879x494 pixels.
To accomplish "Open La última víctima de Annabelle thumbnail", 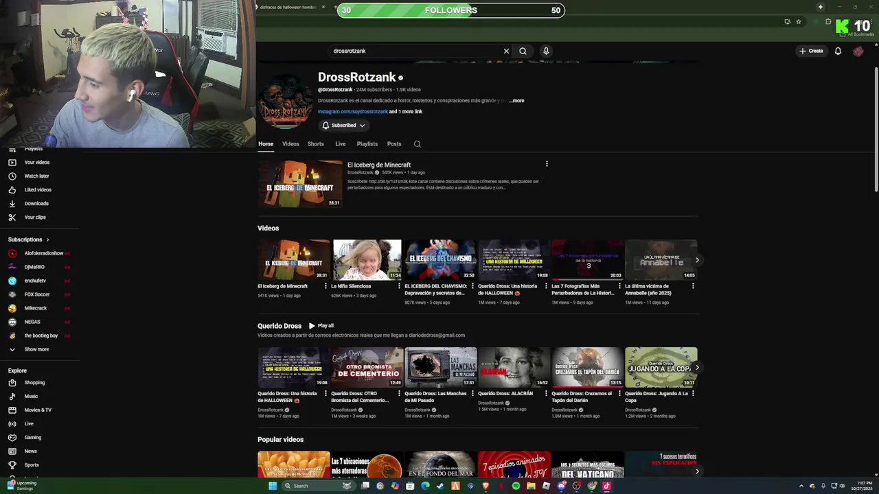I will point(661,259).
